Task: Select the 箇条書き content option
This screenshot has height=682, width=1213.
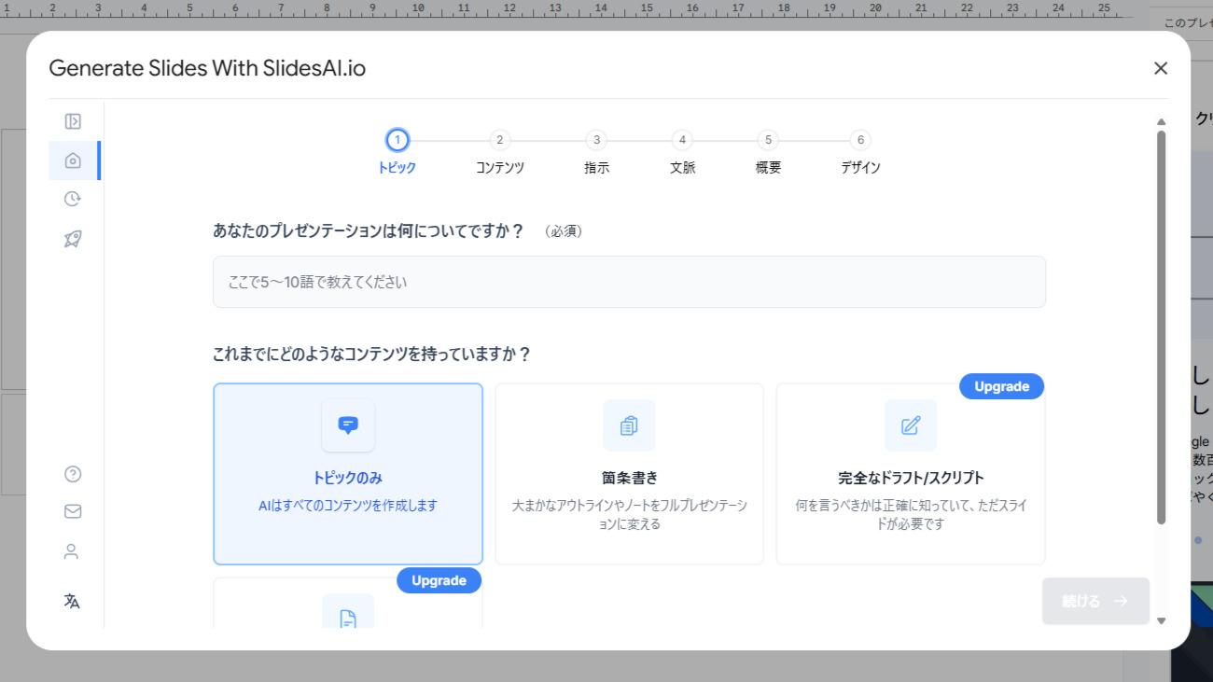Action: [629, 473]
